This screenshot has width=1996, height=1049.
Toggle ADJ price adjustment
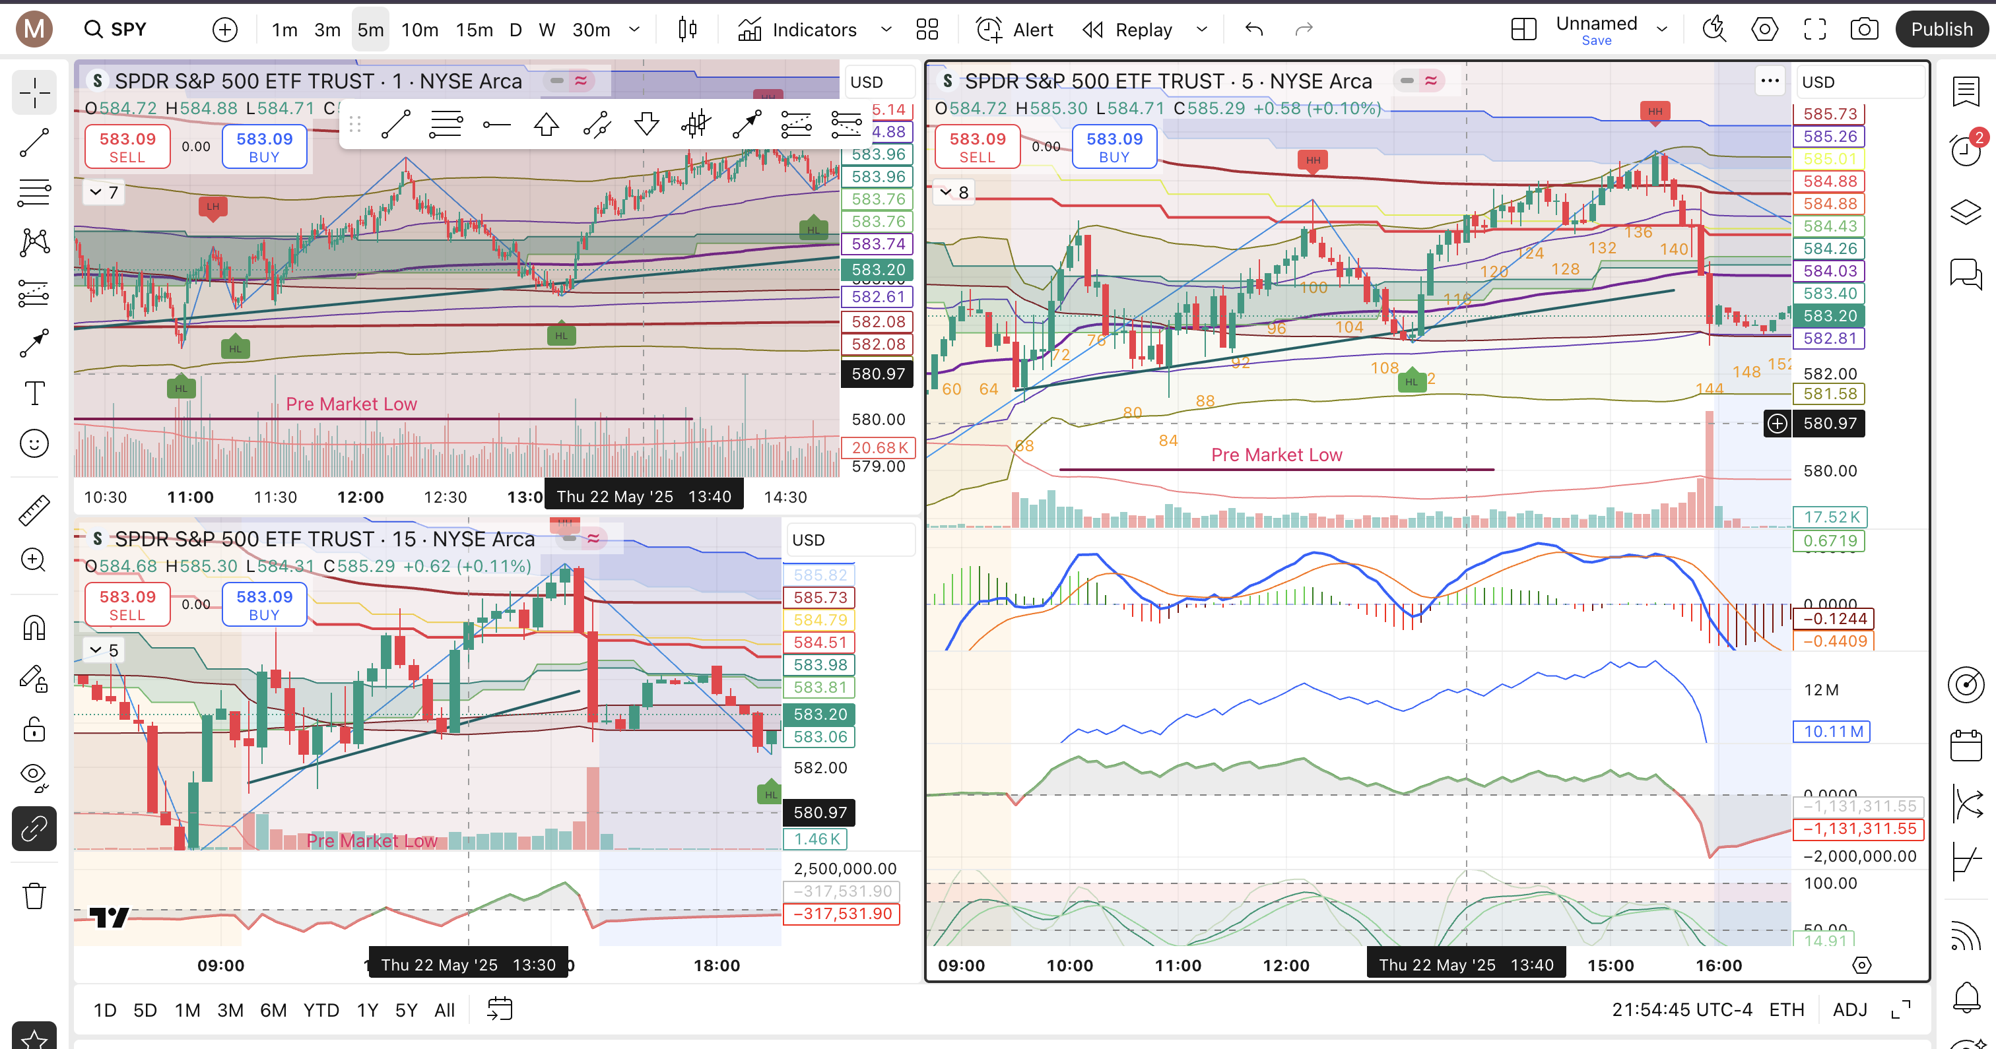[x=1849, y=1009]
